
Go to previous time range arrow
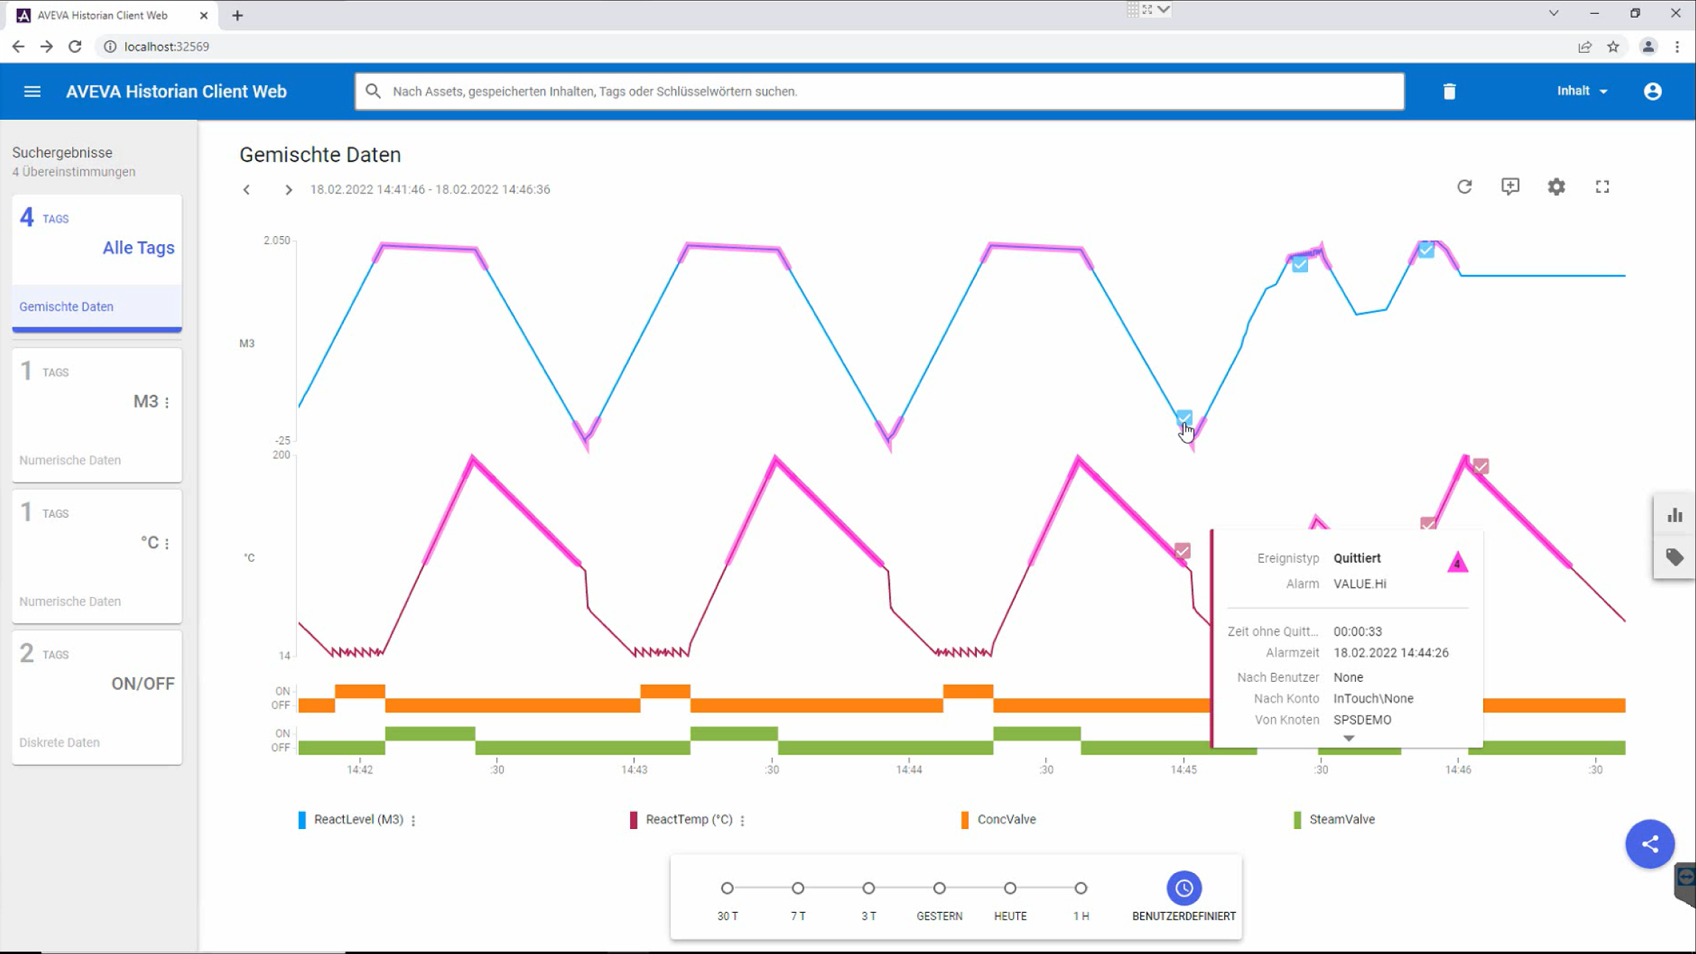[247, 190]
